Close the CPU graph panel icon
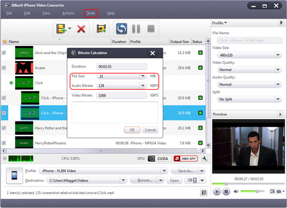Viewport: 287px width, 208px height. 5,158
